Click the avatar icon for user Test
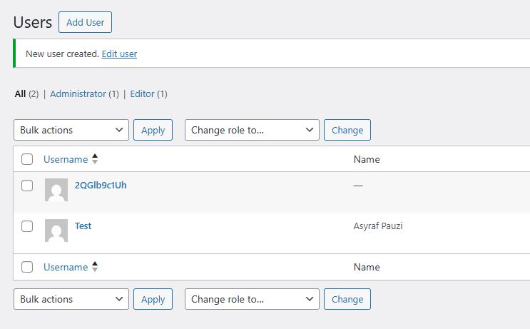This screenshot has width=530, height=329. (56, 231)
